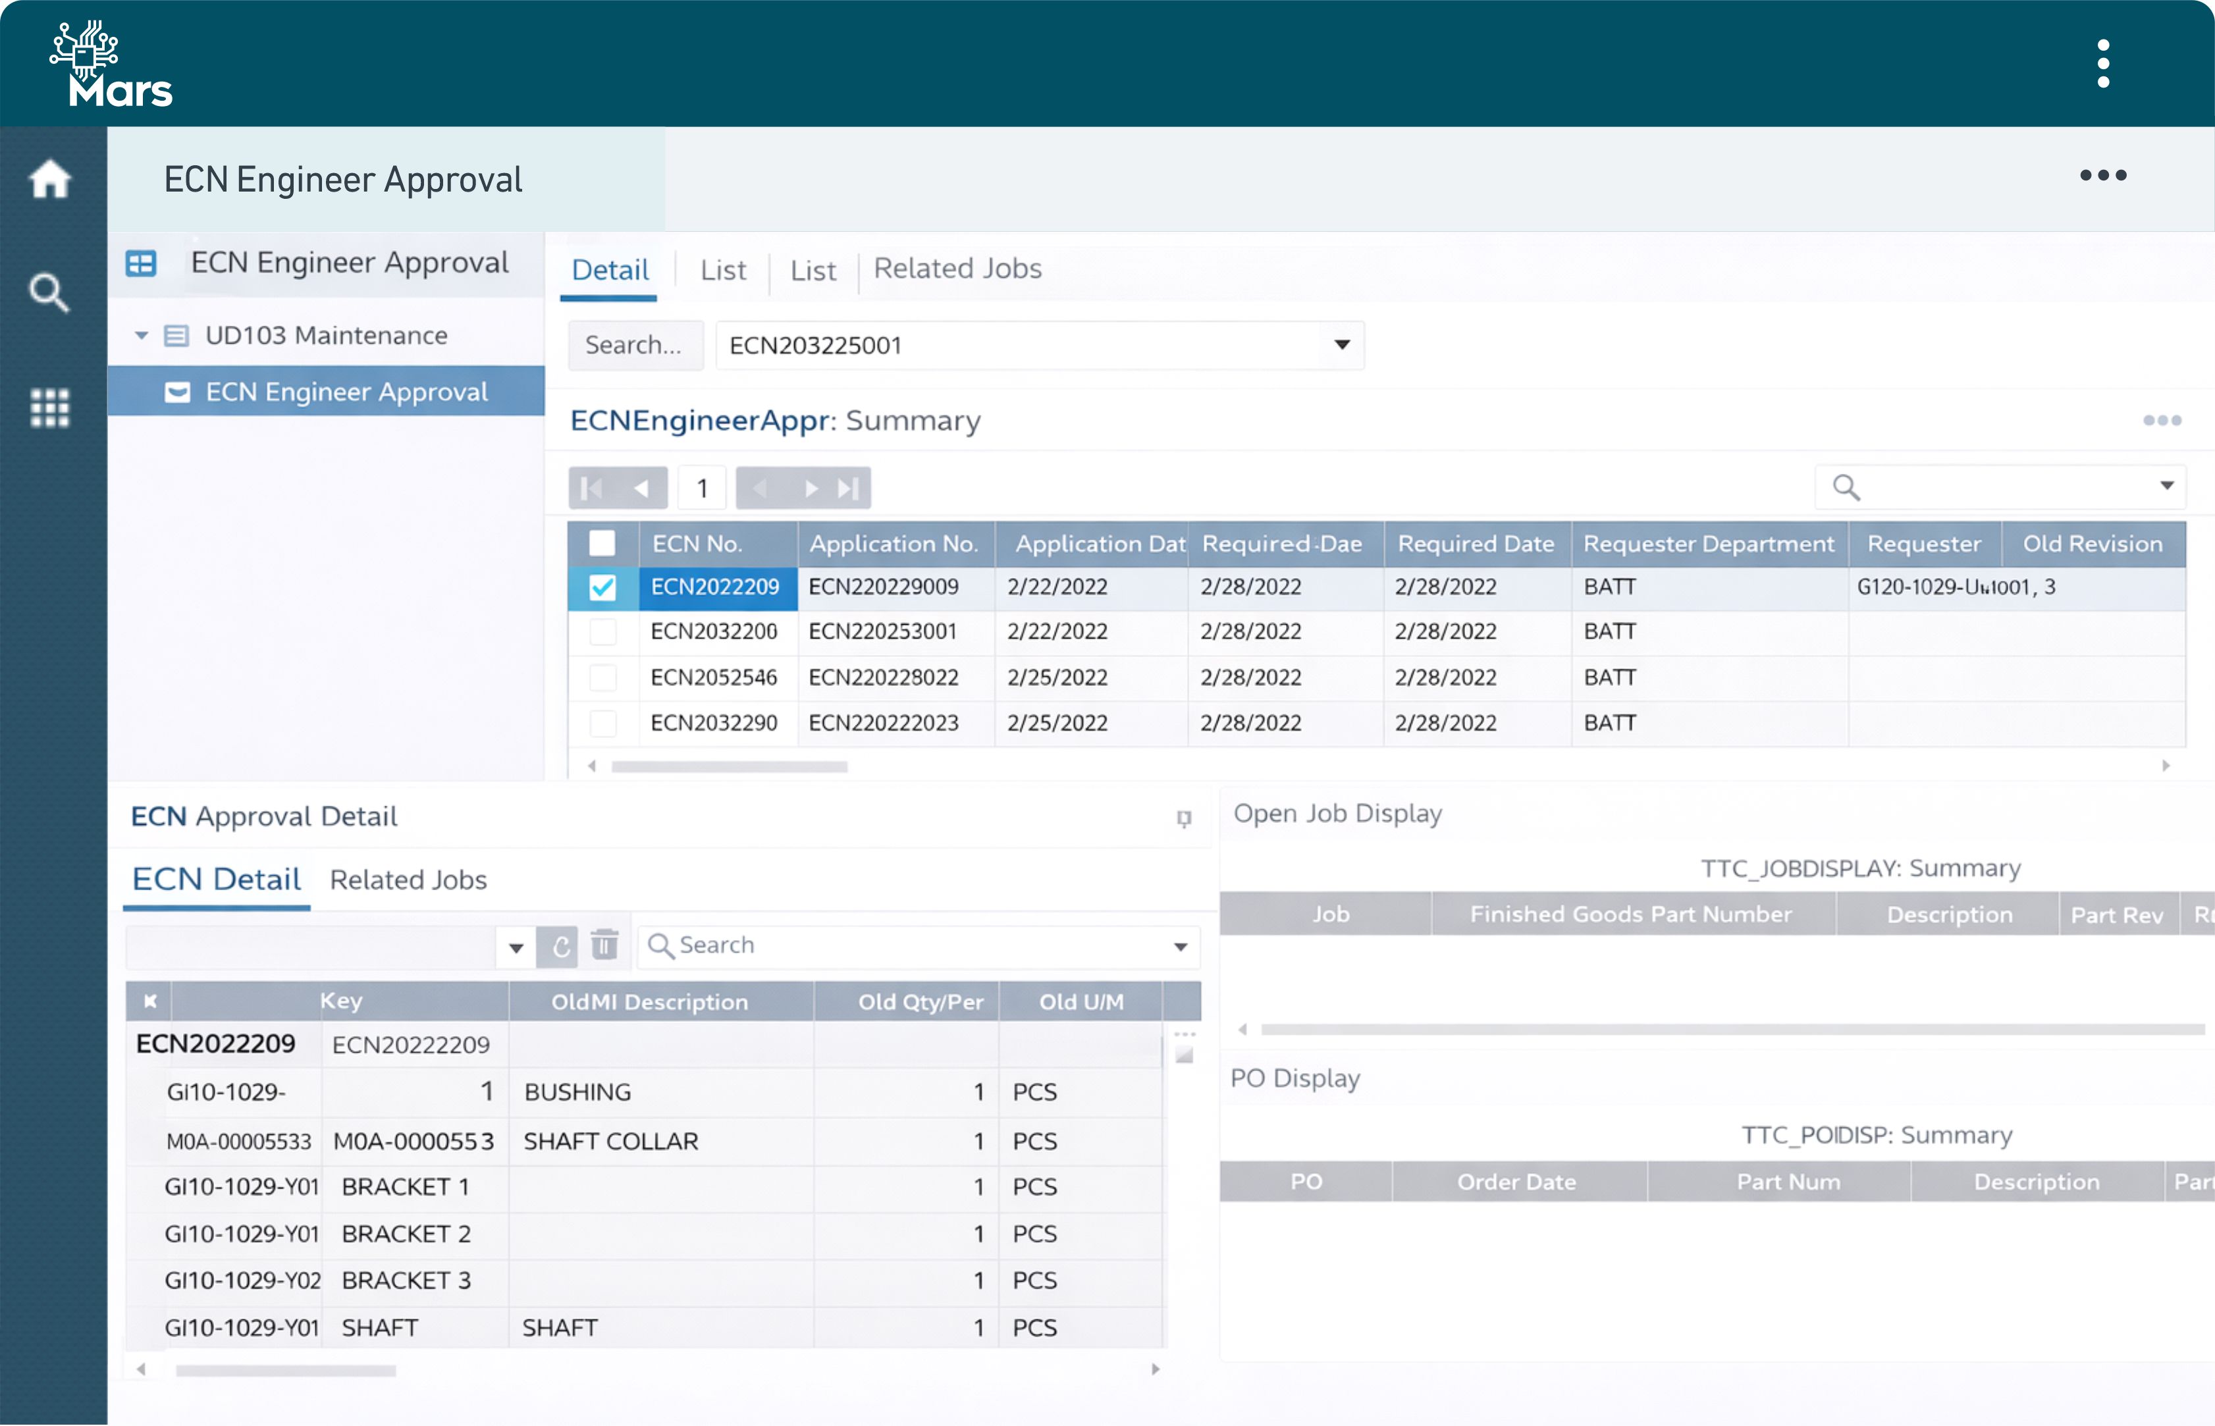Pin the ECN Approval Detail panel
Viewport: 2215px width, 1426px height.
point(1185,820)
